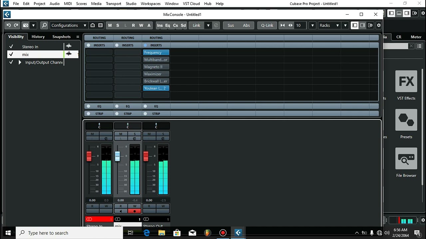
Task: Edit Stereo Out channel settings 'e' button
Action: [x=163, y=138]
